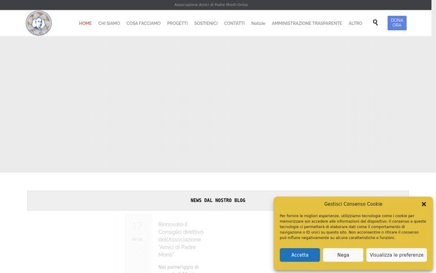Click Visualizza le preferenze button
Screen dimensions: 436x273
pos(397,255)
